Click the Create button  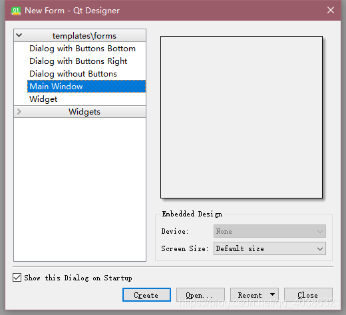coord(146,295)
